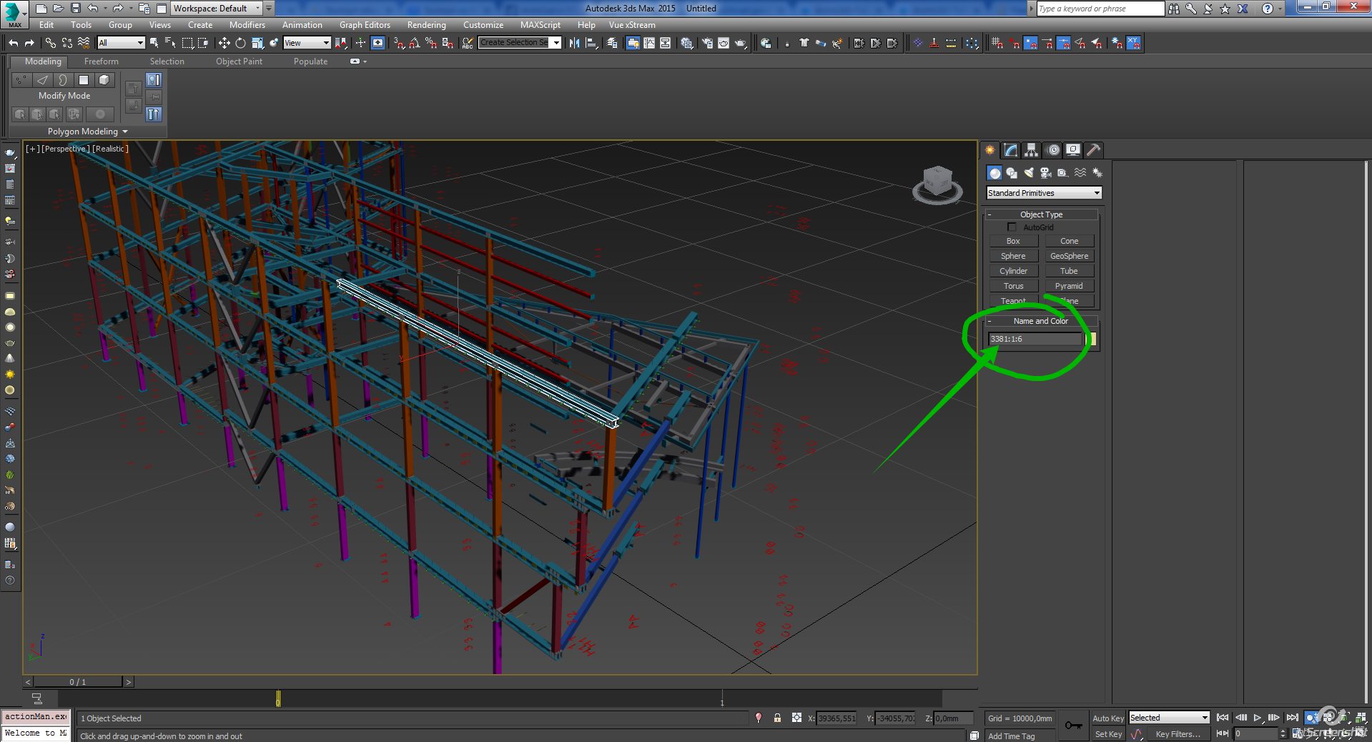Image resolution: width=1372 pixels, height=742 pixels.
Task: Open the Standard Primitives dropdown
Action: point(1044,193)
